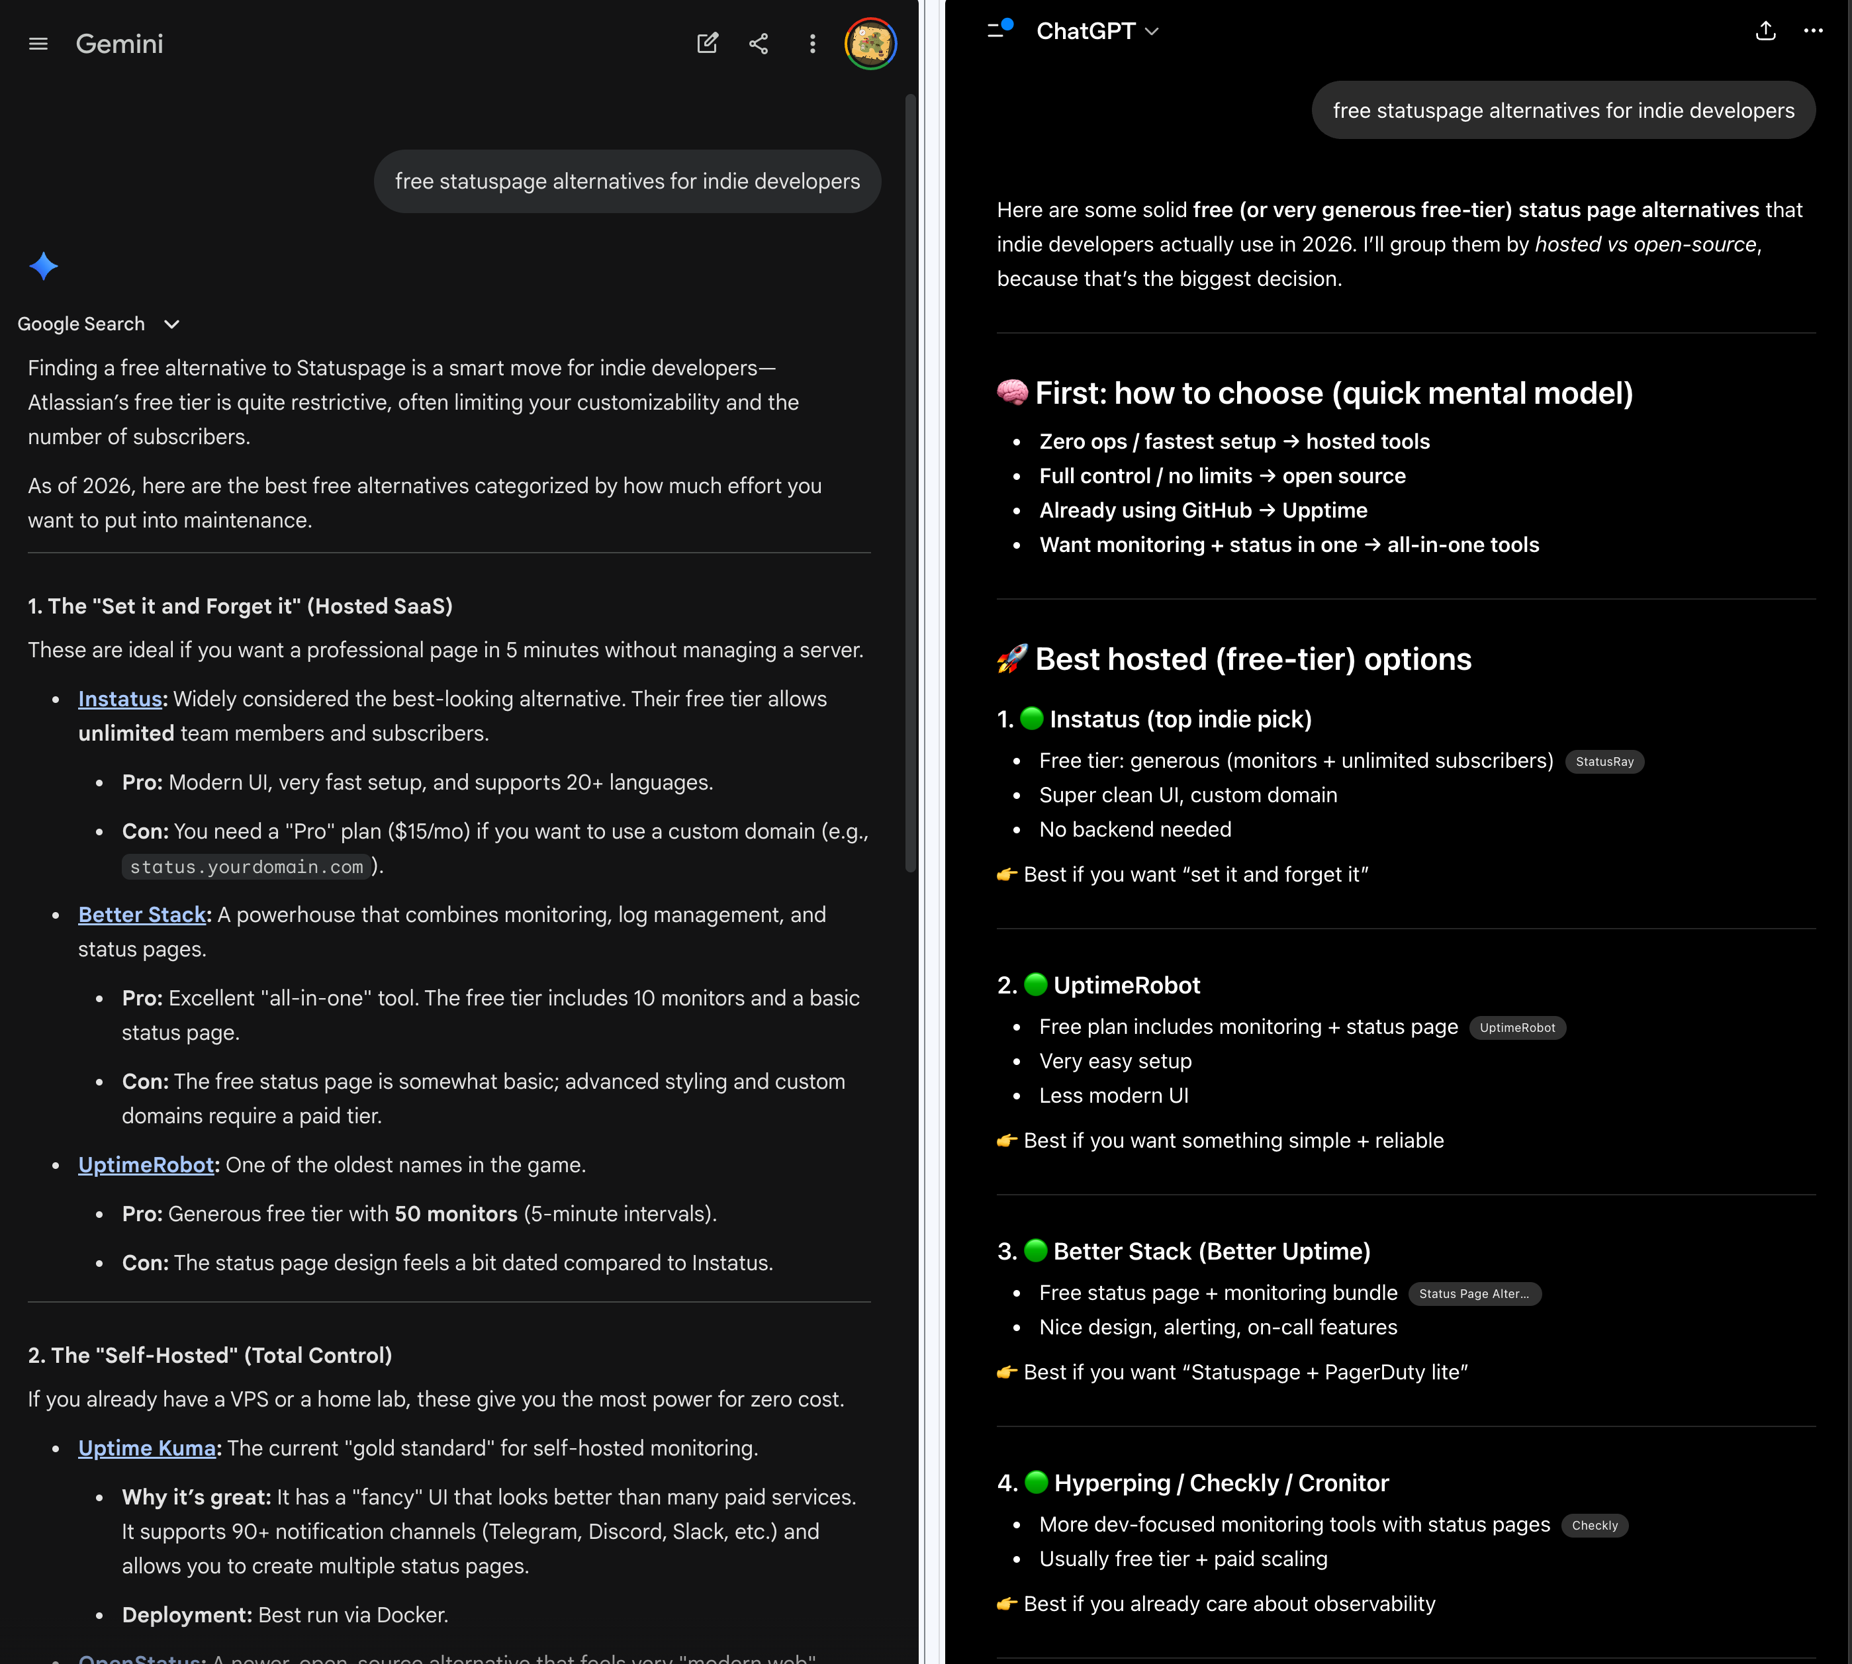Click the '2. UptimeRobot' heading in ChatGPT
Viewport: 1852px width, 1664px height.
1099,986
